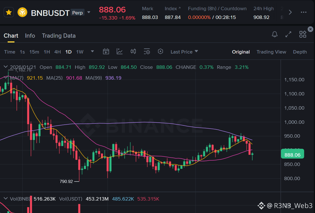Screen dimensions: 315x213
Task: Close the chart panel with X button
Action: [310, 29]
